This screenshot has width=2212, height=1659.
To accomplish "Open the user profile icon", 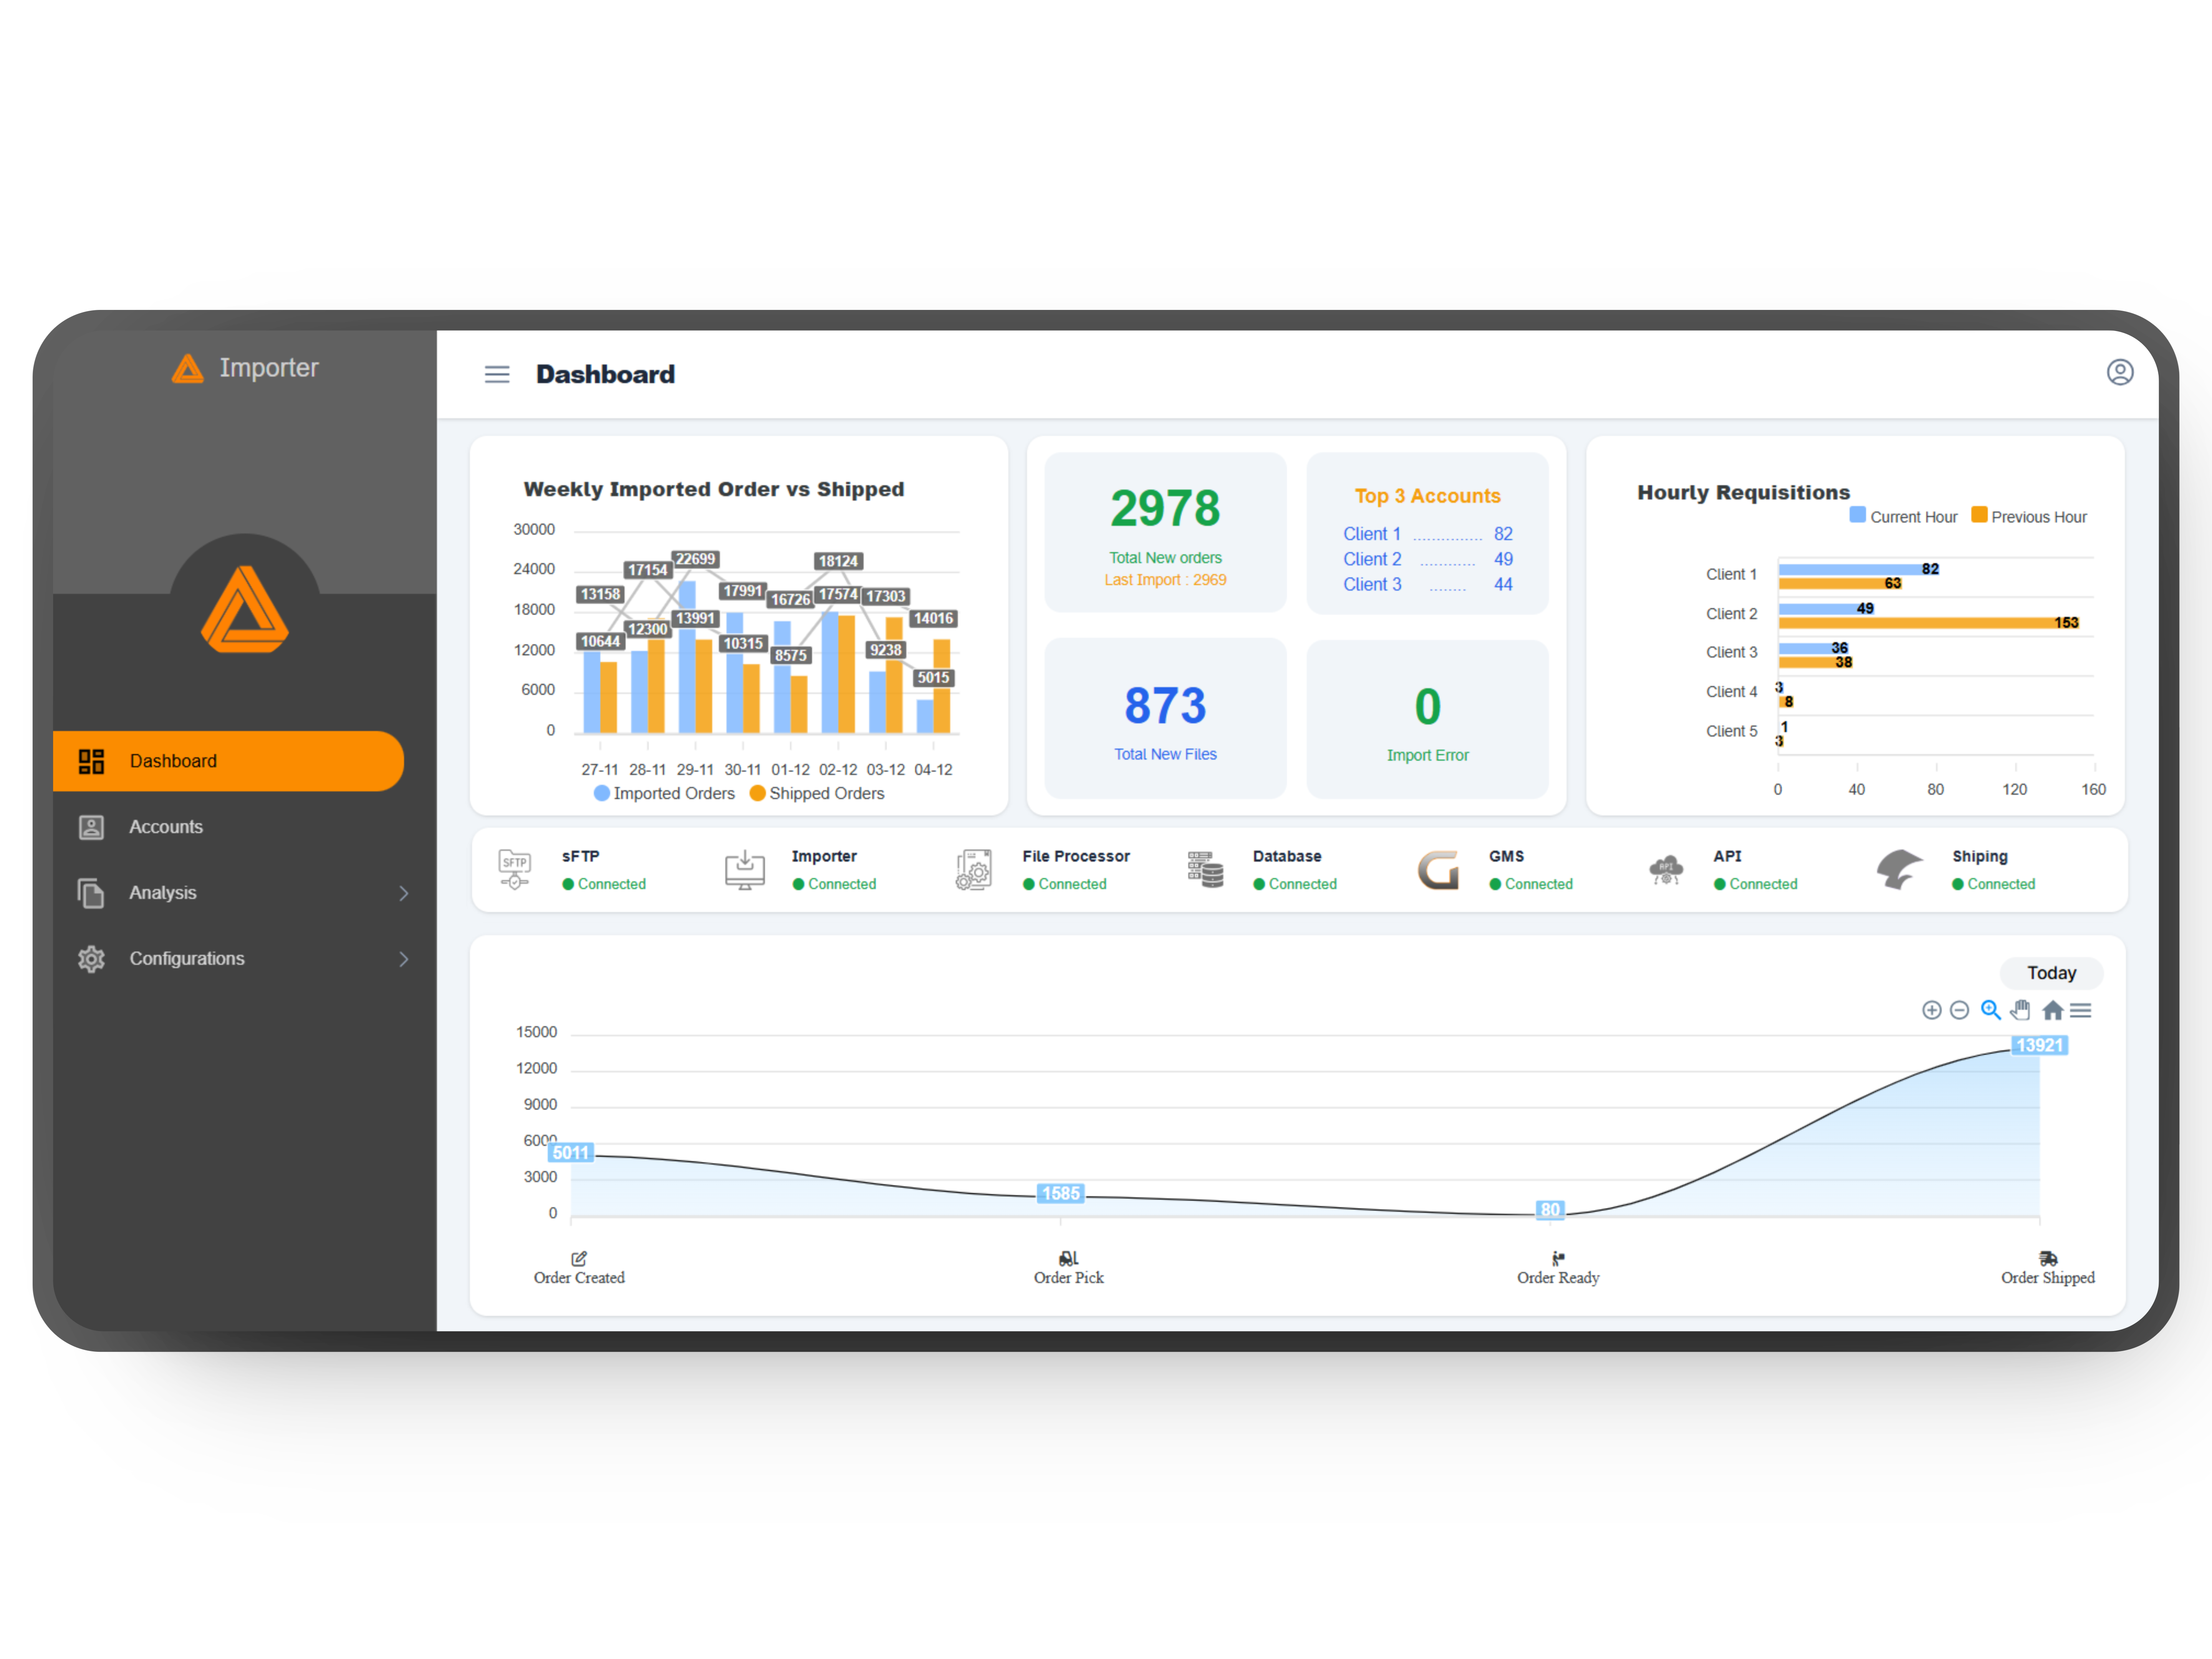I will coord(2119,372).
